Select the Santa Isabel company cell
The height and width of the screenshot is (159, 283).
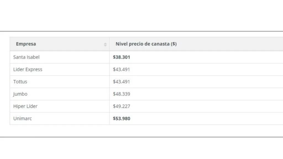tap(27, 57)
